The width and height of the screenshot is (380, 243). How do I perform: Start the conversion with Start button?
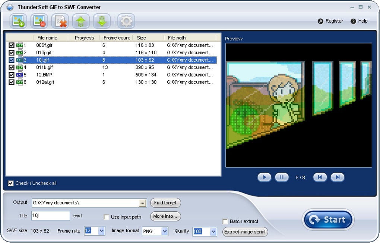[328, 220]
